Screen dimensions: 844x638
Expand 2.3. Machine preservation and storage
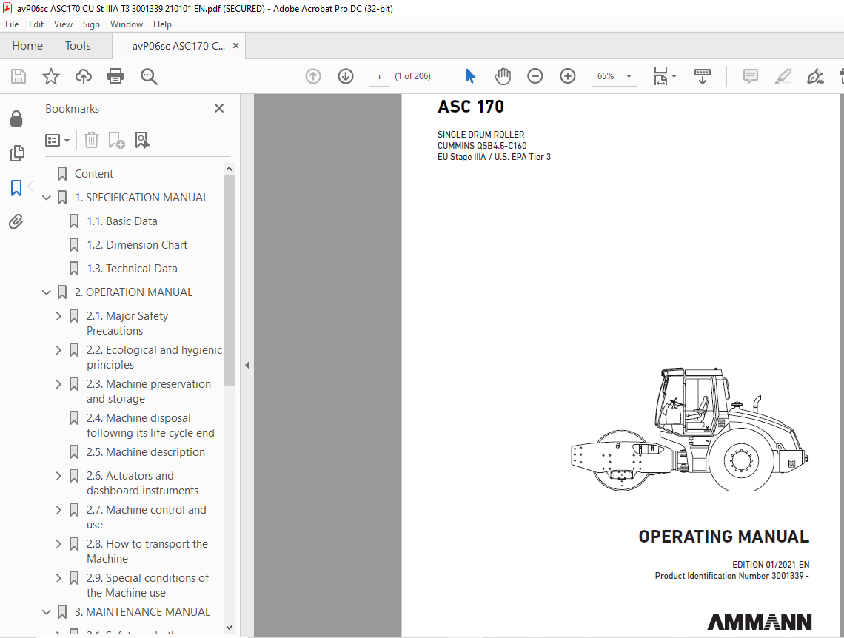[58, 384]
